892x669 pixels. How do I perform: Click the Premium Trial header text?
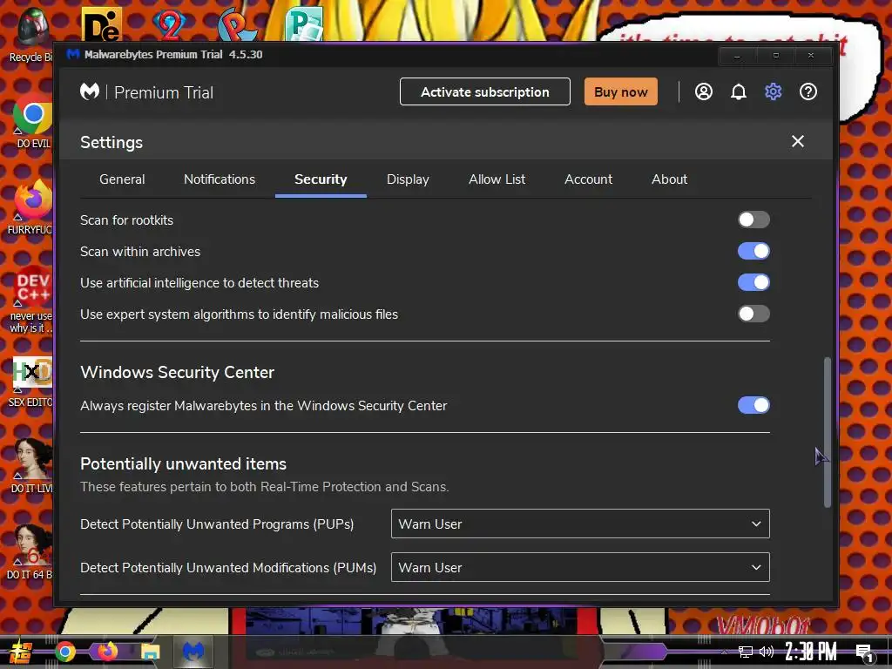tap(163, 92)
